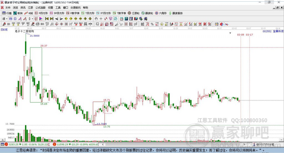Open the 文件 menu

tap(8, 7)
